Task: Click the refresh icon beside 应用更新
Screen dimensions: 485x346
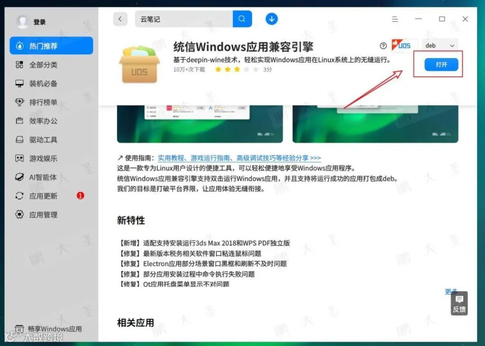Action: click(19, 196)
